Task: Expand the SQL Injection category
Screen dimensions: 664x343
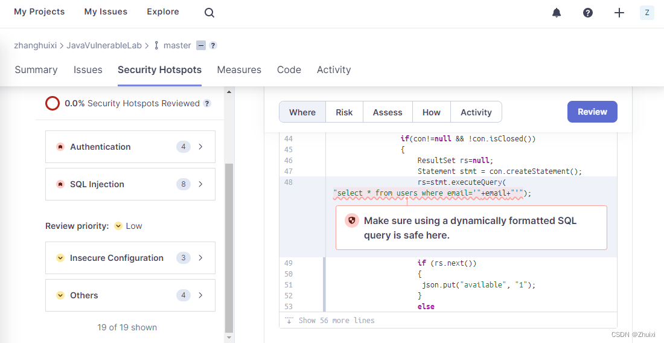Action: [130, 184]
